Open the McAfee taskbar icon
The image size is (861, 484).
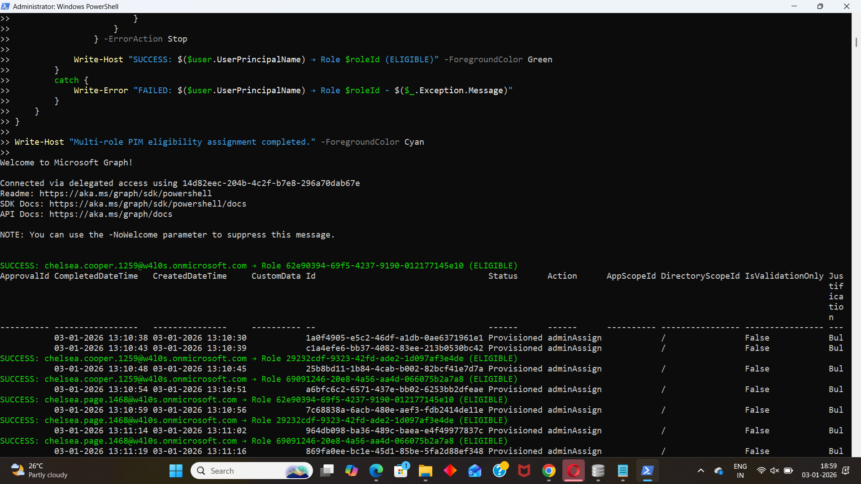tap(524, 471)
